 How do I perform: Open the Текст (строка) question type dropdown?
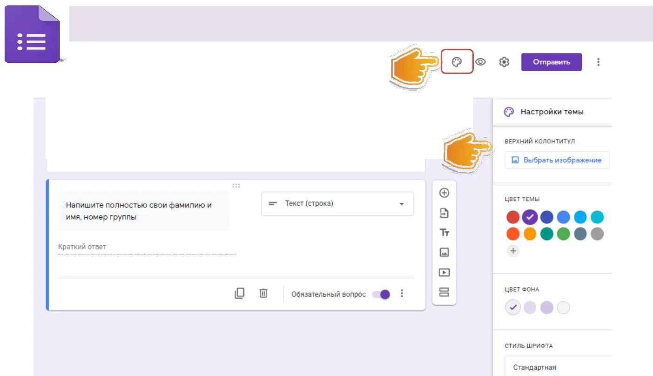tap(337, 204)
